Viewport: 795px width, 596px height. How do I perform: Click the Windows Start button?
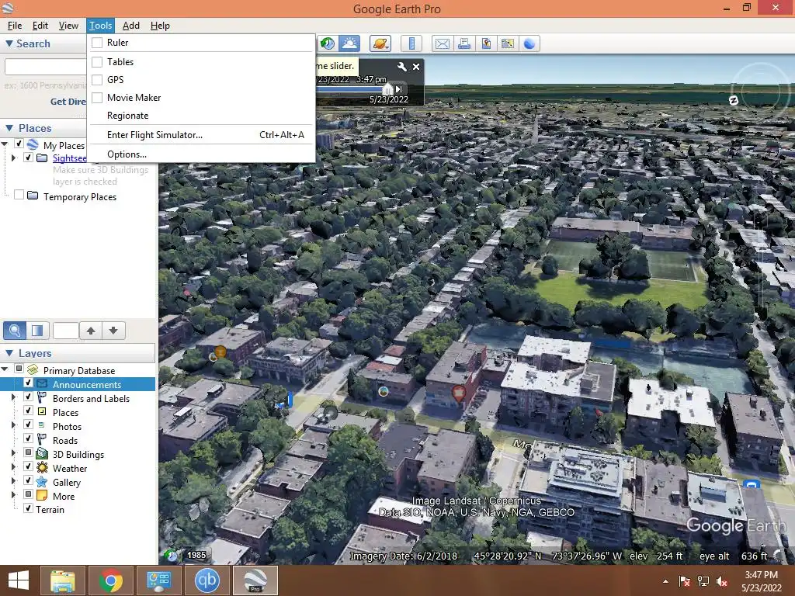[x=19, y=580]
